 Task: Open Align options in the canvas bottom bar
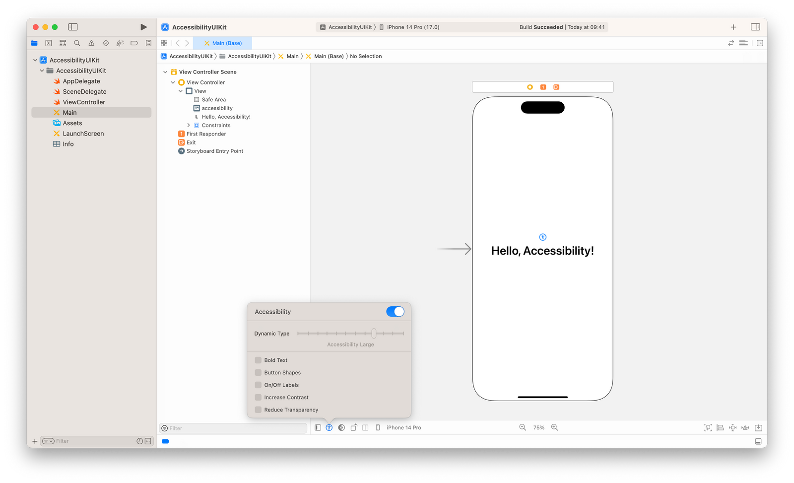[720, 427]
